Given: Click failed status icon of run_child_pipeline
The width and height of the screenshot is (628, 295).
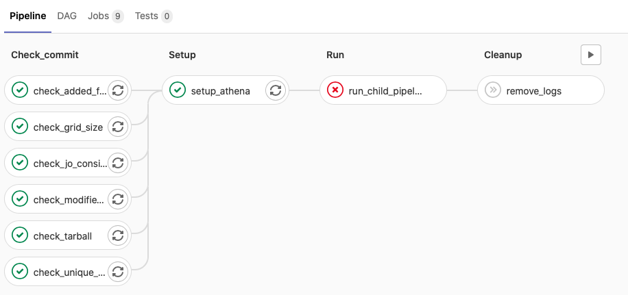Looking at the screenshot, I should click(335, 90).
